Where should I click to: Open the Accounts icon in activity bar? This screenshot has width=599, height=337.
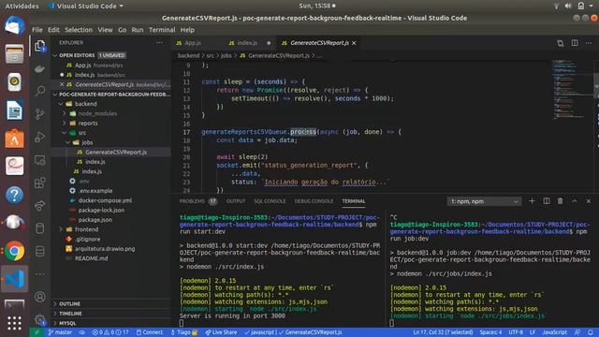coord(39,297)
